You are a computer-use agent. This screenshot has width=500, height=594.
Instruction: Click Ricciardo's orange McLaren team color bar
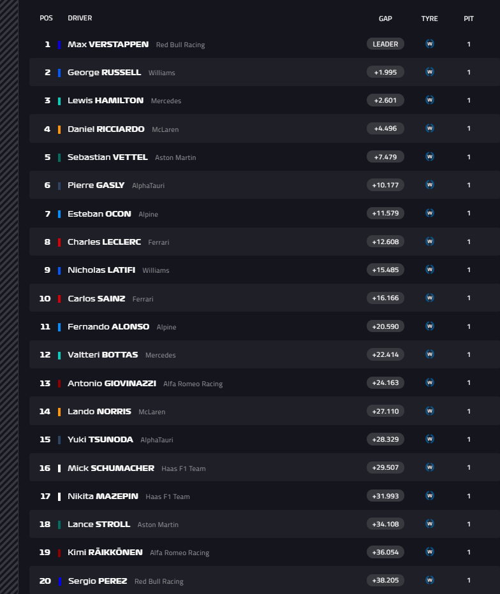pos(59,129)
